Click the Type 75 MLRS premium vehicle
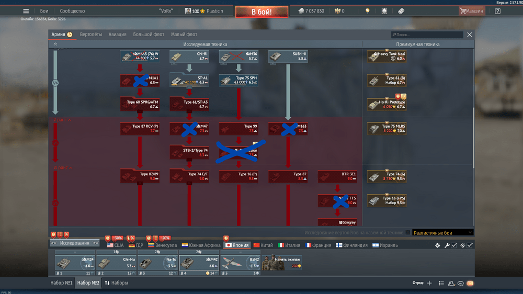523x294 pixels. [x=387, y=129]
